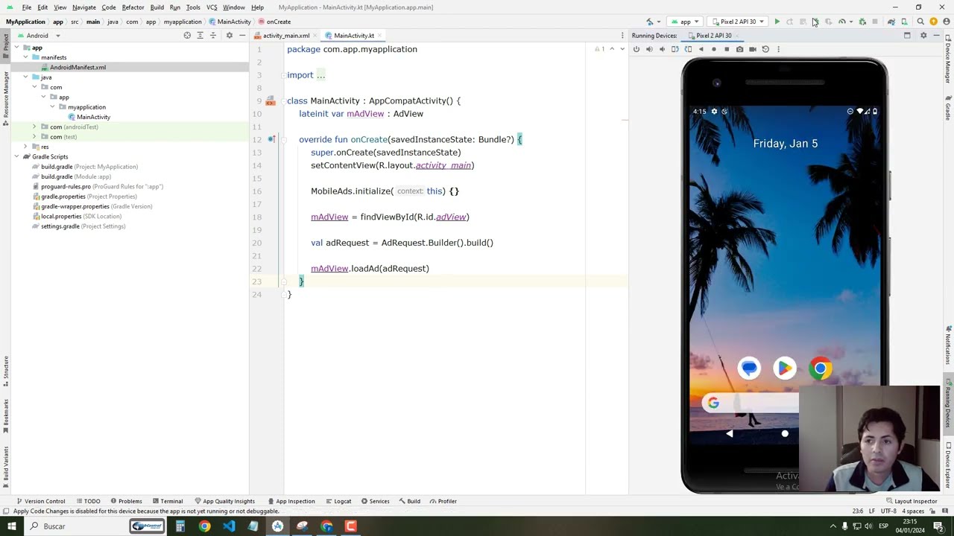Toggle breakpoint gutter icon at line 12
Screen dimensions: 954x536
coord(271,140)
